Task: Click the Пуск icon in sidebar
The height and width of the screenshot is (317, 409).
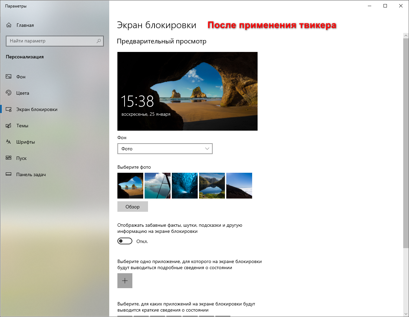Action: [9, 158]
